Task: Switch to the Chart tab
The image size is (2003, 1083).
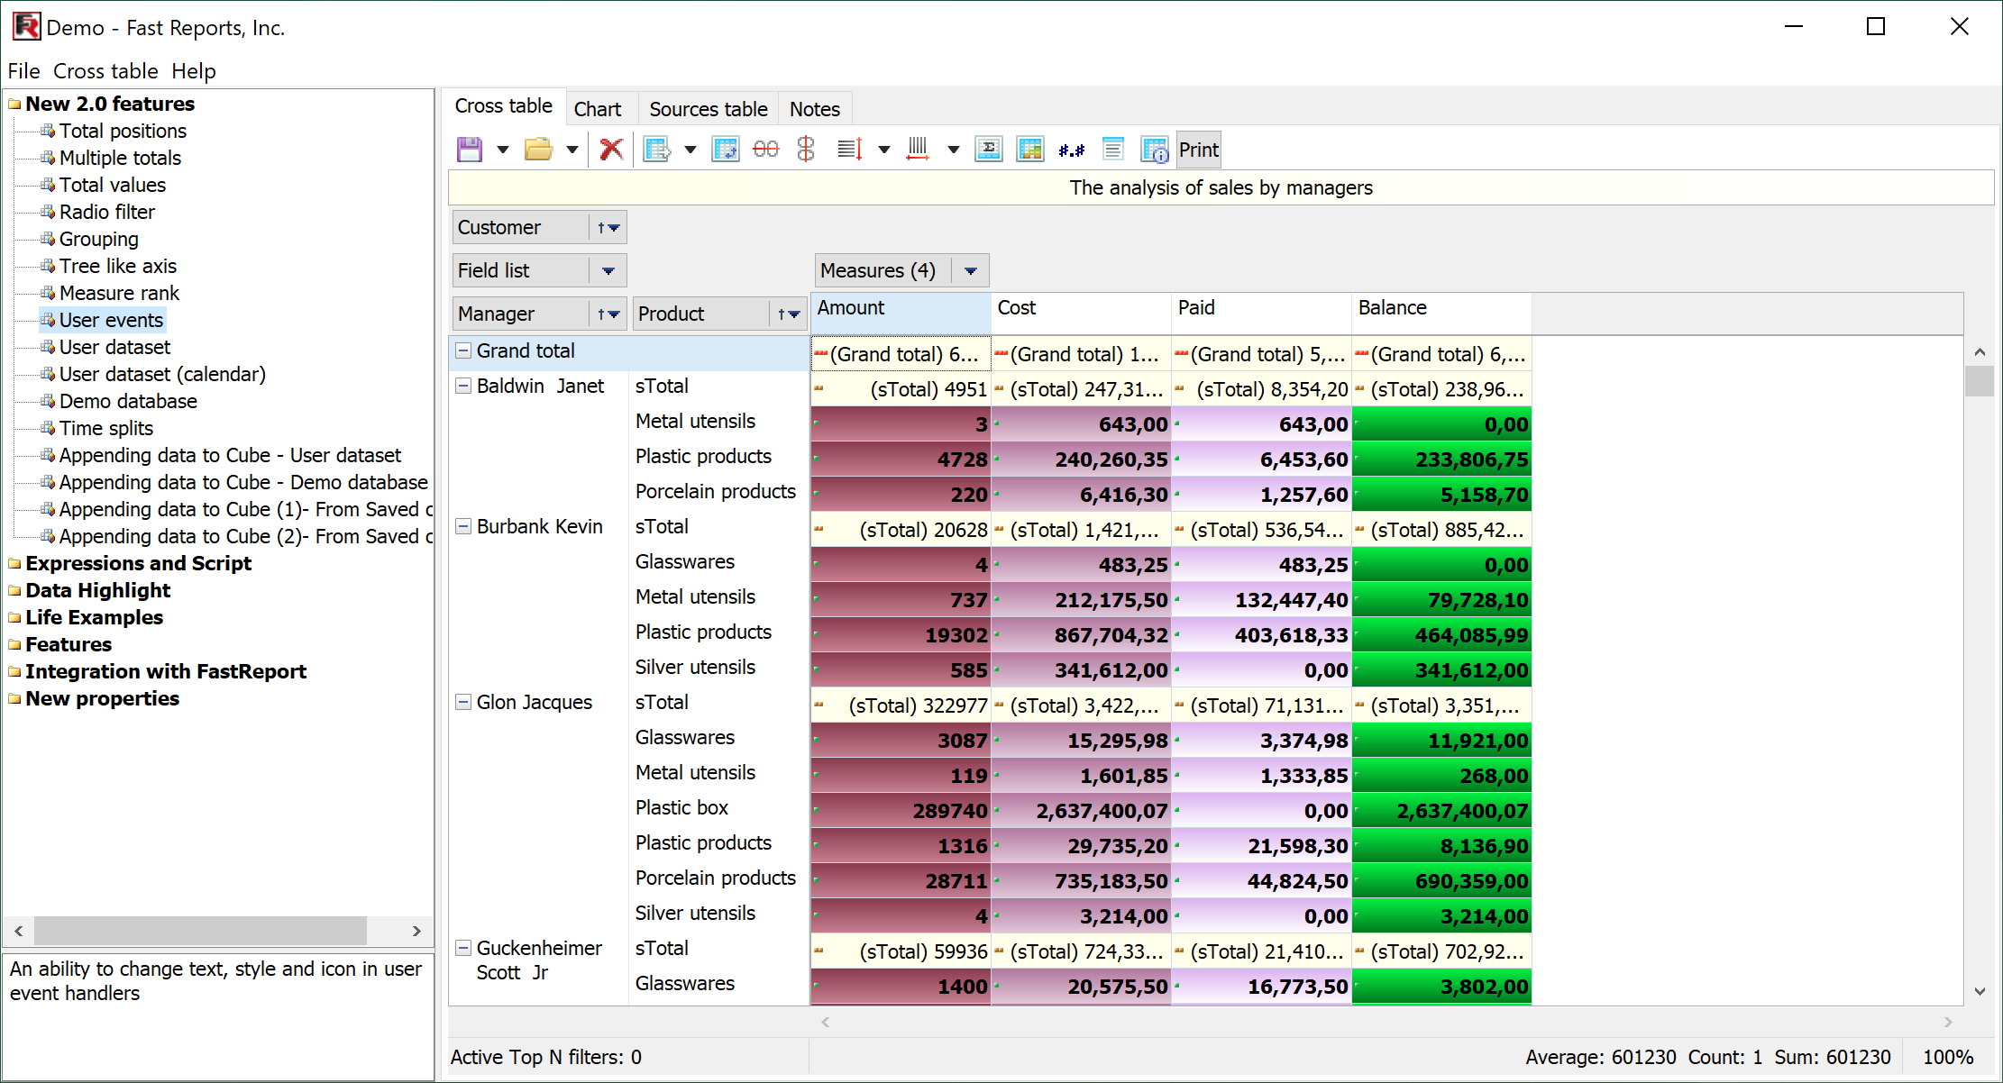Action: pyautogui.click(x=598, y=109)
